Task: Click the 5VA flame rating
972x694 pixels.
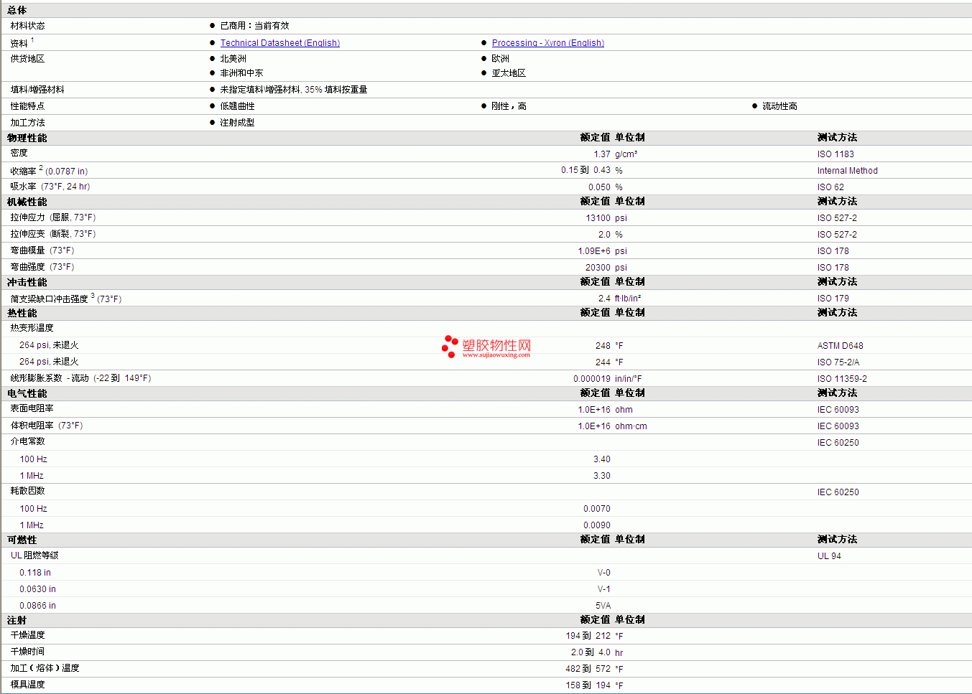Action: pyautogui.click(x=603, y=606)
